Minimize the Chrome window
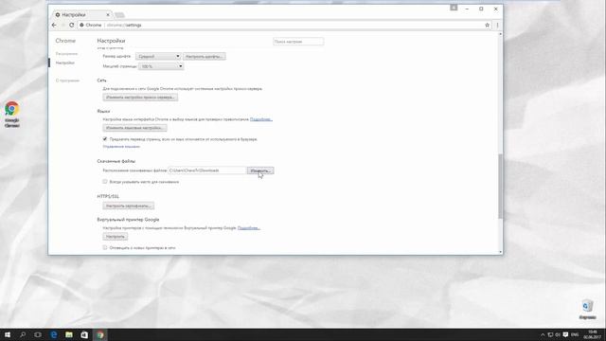Viewport: 606px width, 341px height. (x=467, y=9)
